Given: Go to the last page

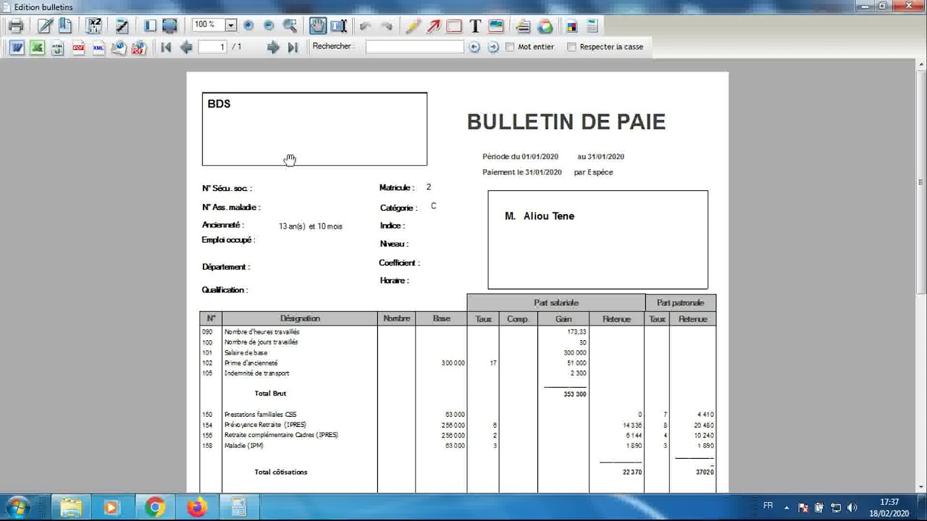Looking at the screenshot, I should click(x=293, y=47).
